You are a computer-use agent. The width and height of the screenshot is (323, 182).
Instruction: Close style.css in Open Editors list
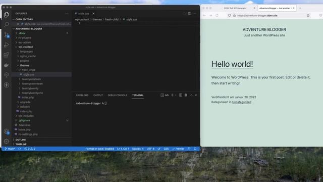coord(18,24)
